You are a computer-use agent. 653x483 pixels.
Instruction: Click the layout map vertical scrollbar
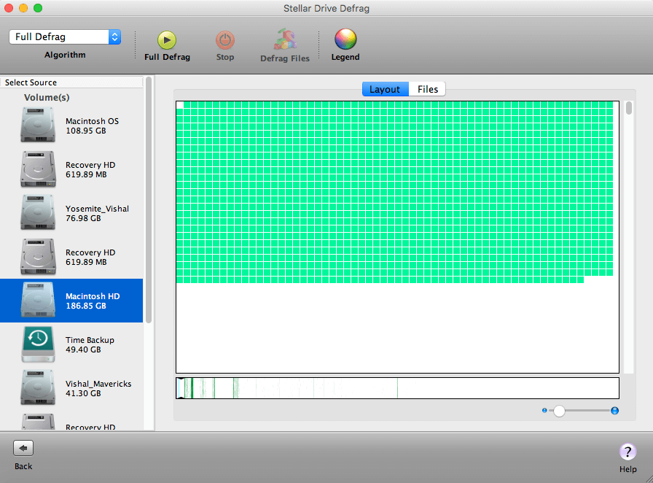click(629, 108)
